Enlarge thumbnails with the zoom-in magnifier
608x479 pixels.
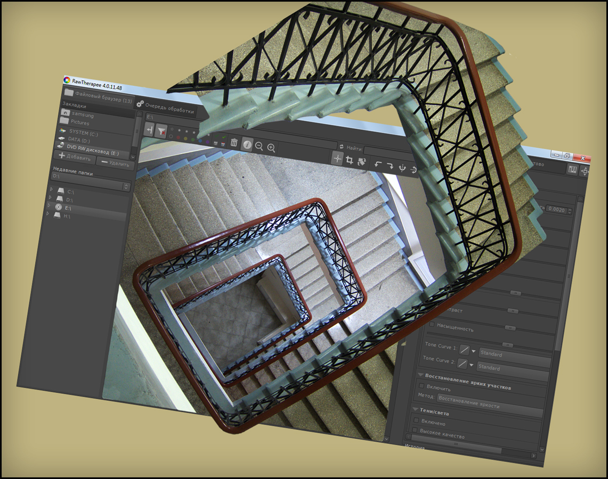click(x=271, y=147)
